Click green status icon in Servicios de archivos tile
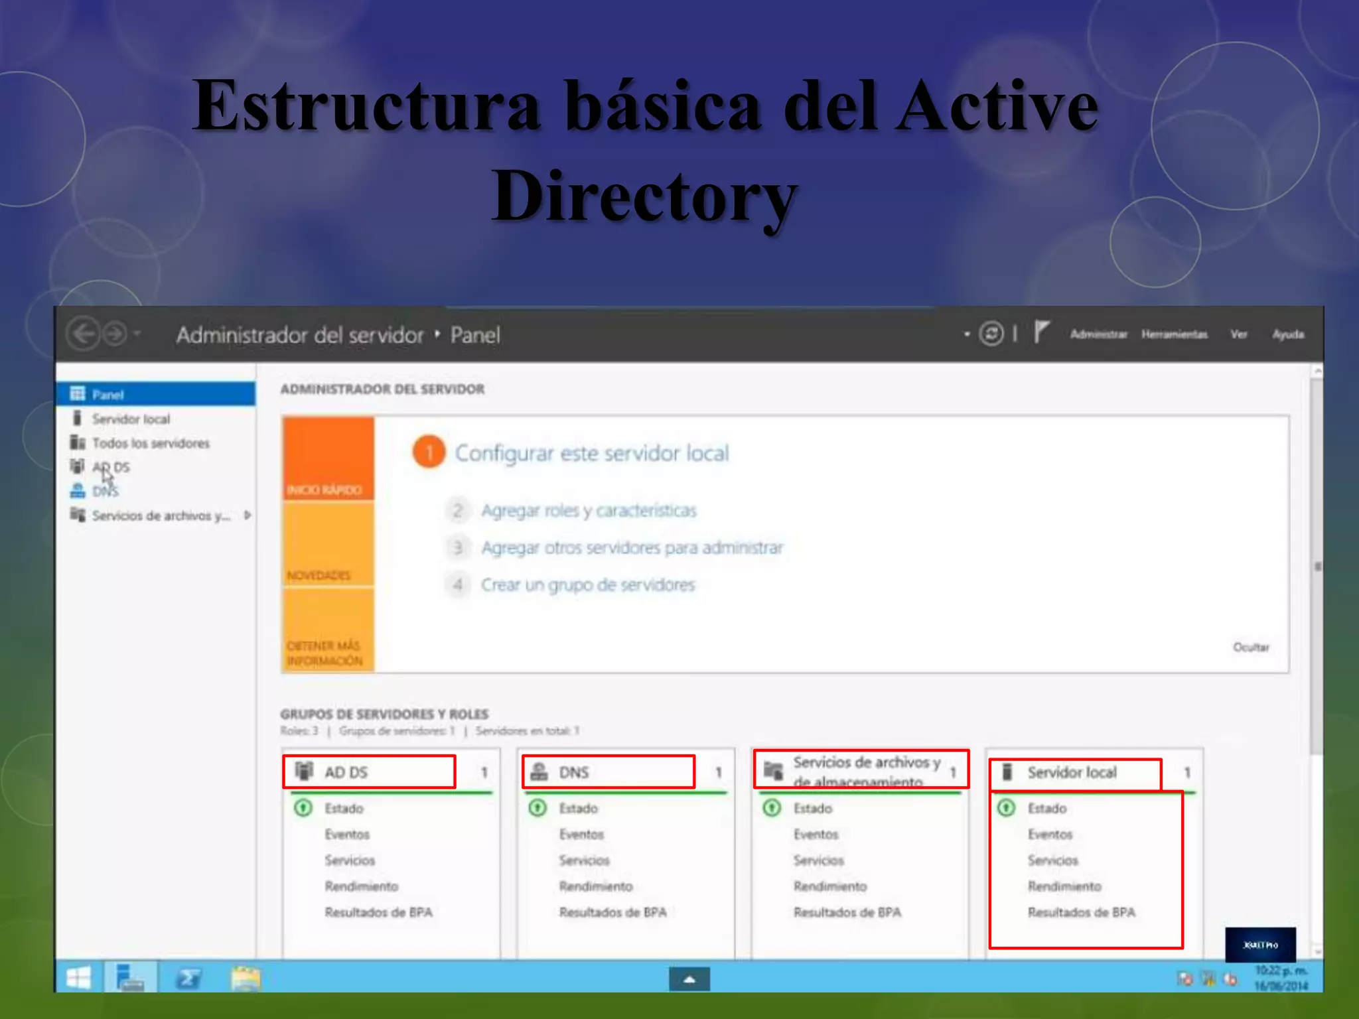The height and width of the screenshot is (1019, 1359). tap(772, 807)
